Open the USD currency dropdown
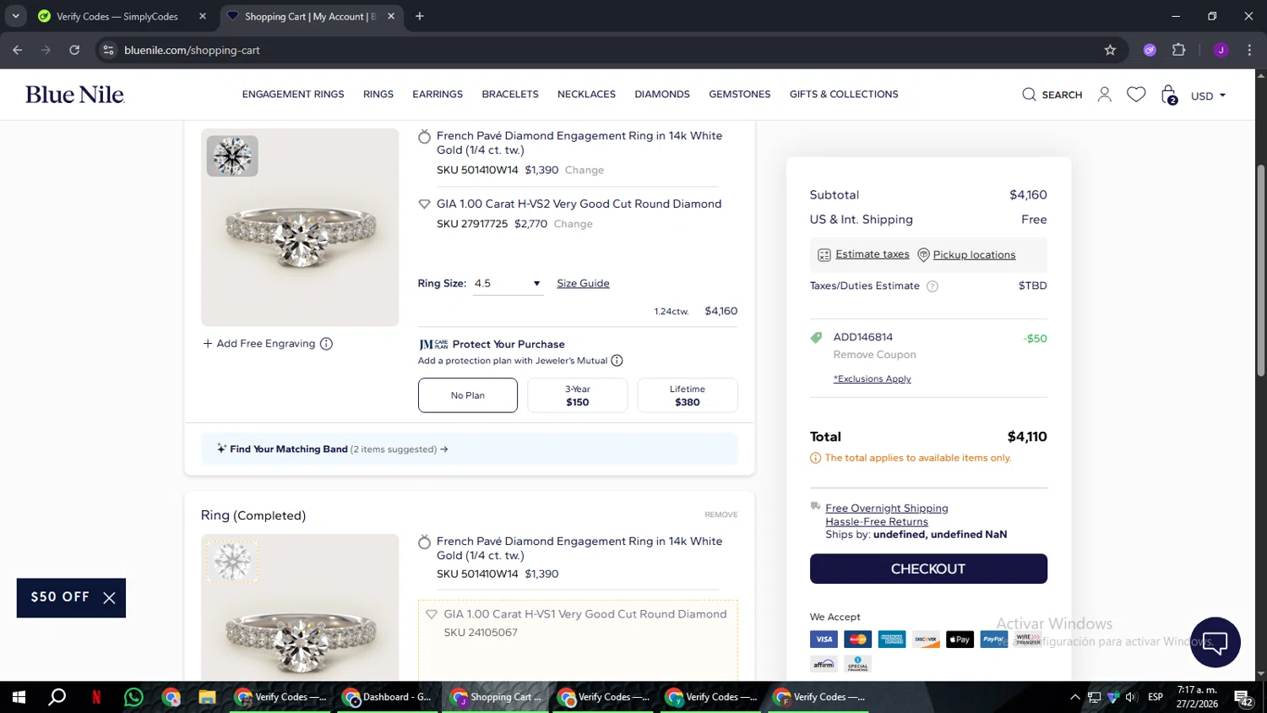 tap(1208, 95)
